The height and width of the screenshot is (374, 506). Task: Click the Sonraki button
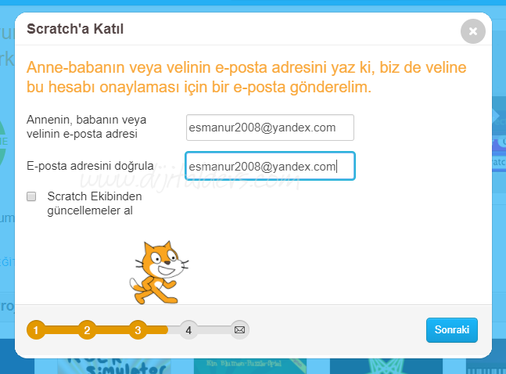[452, 329]
